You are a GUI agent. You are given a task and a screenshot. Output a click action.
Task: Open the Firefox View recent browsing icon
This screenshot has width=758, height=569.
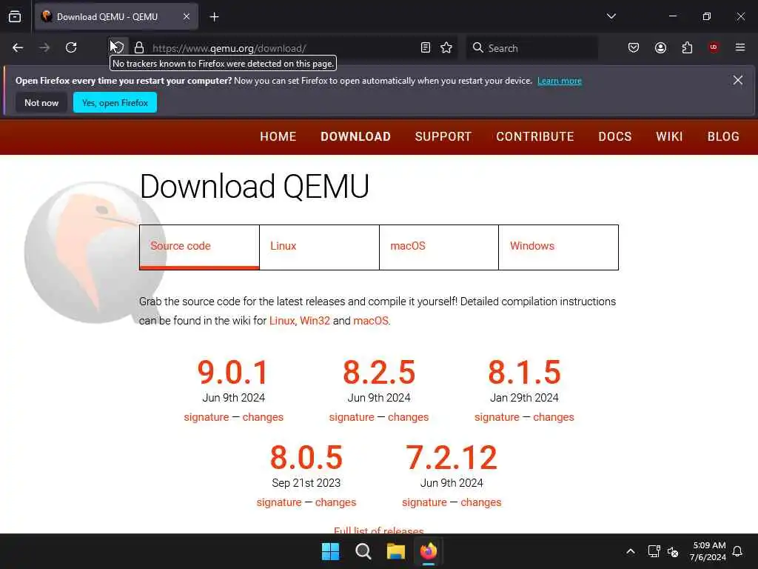pyautogui.click(x=15, y=17)
